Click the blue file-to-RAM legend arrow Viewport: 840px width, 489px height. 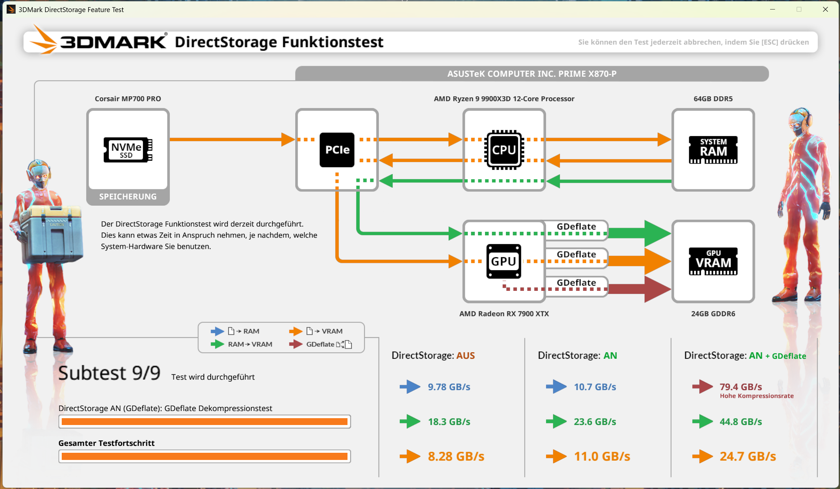[x=217, y=331]
